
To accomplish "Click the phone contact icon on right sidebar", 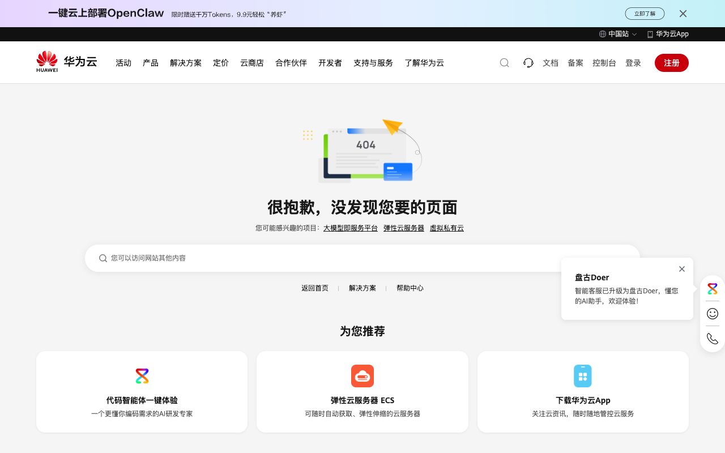I will [x=712, y=338].
